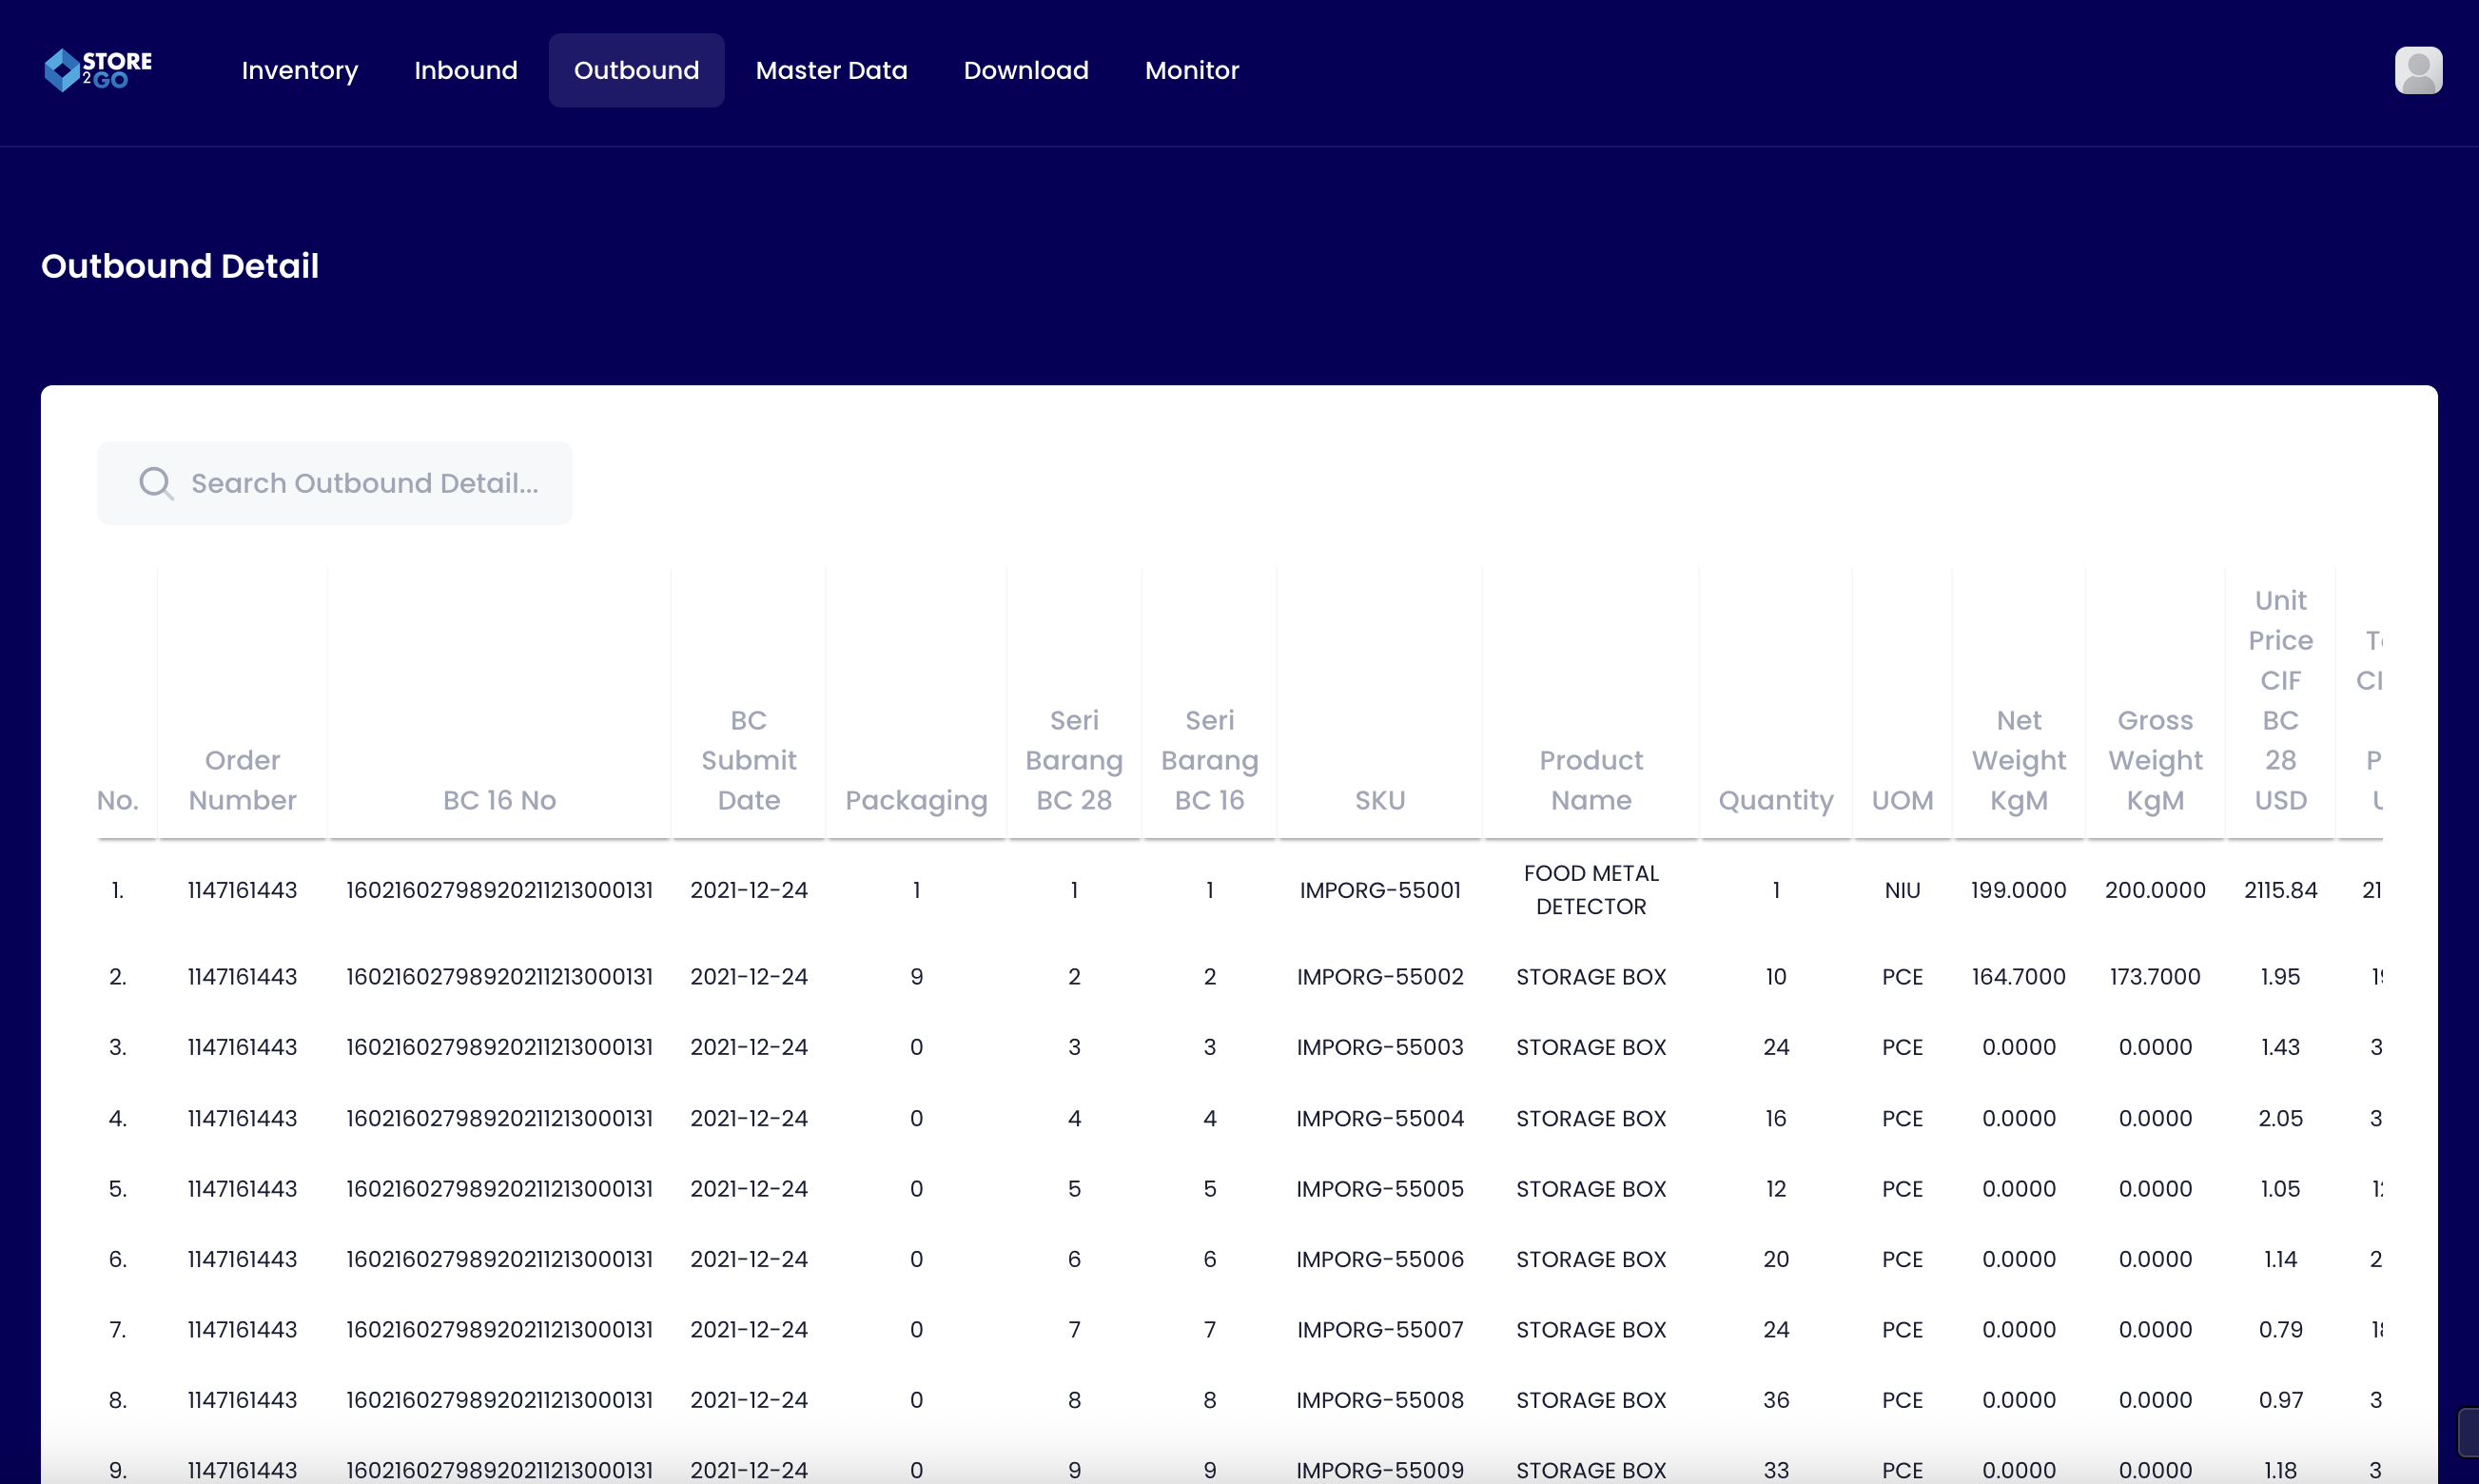Click the Product Name column header
This screenshot has width=2479, height=1484.
click(x=1590, y=780)
